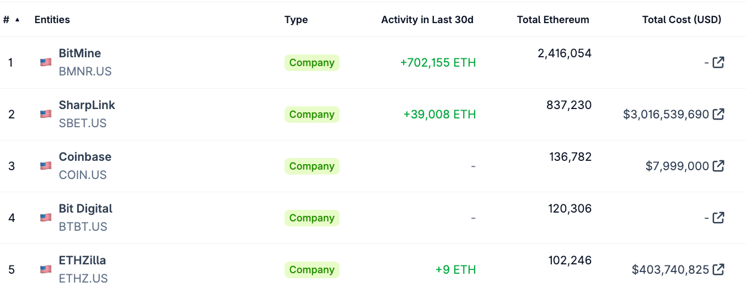Viewport: 746px width, 293px height.
Task: Open external link icon beside $3,016,539,690
Action: [718, 115]
